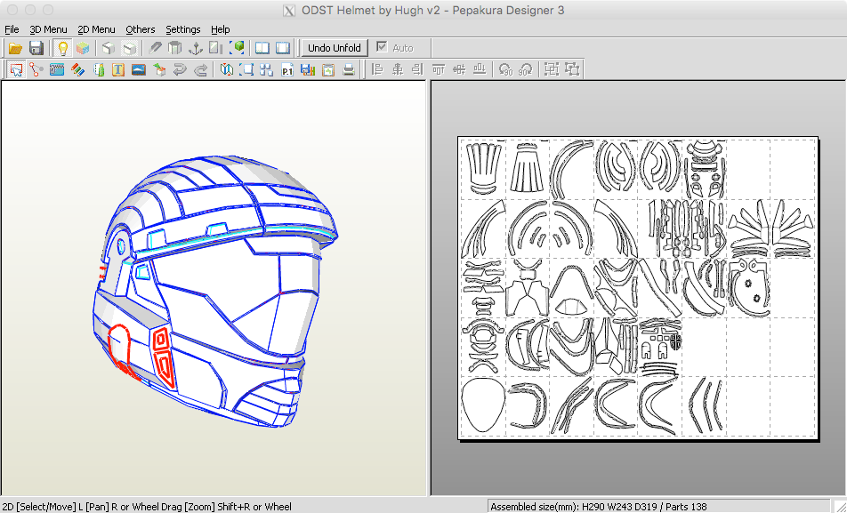Click the ungroup parts icon
847x513 pixels.
pos(572,69)
